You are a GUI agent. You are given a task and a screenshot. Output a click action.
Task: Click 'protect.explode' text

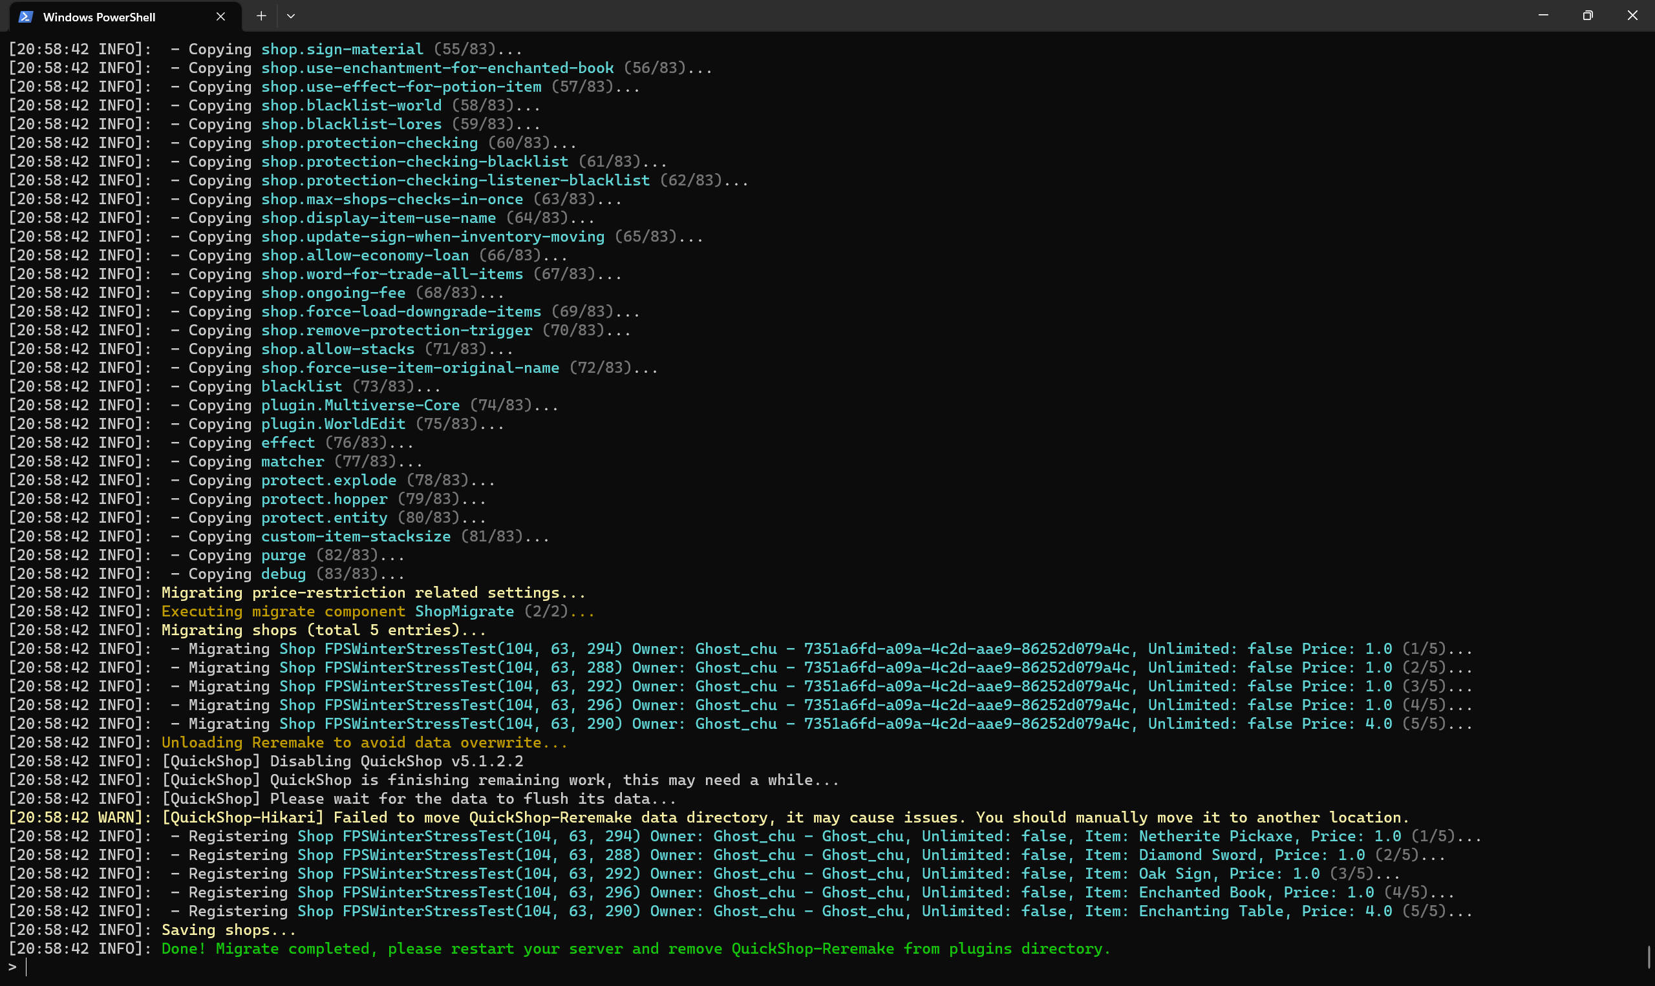click(x=329, y=479)
